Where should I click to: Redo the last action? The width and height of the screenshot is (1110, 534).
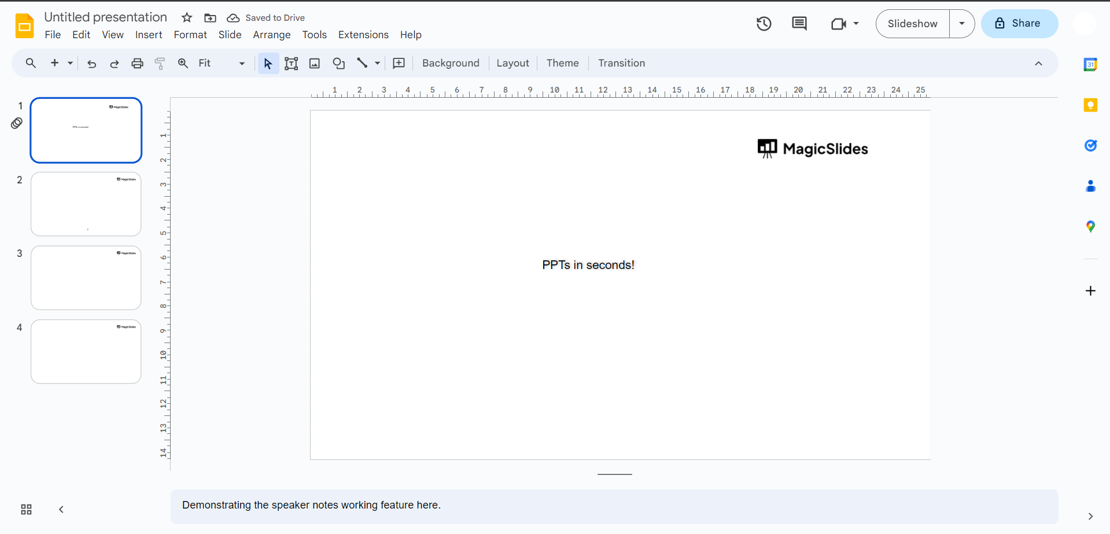pyautogui.click(x=115, y=64)
